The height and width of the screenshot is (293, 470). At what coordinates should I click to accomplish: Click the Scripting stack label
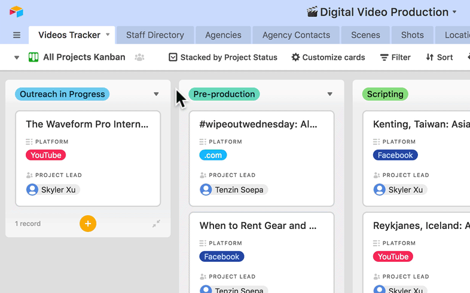click(x=385, y=94)
